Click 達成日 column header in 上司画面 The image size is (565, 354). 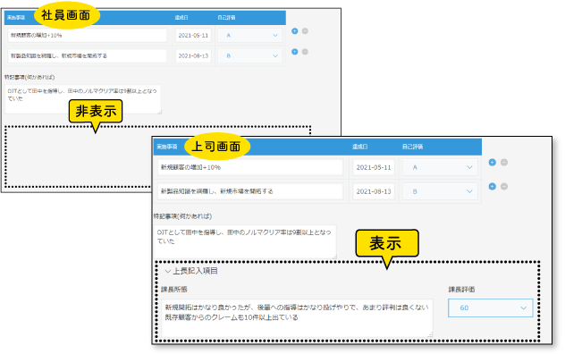[x=359, y=147]
